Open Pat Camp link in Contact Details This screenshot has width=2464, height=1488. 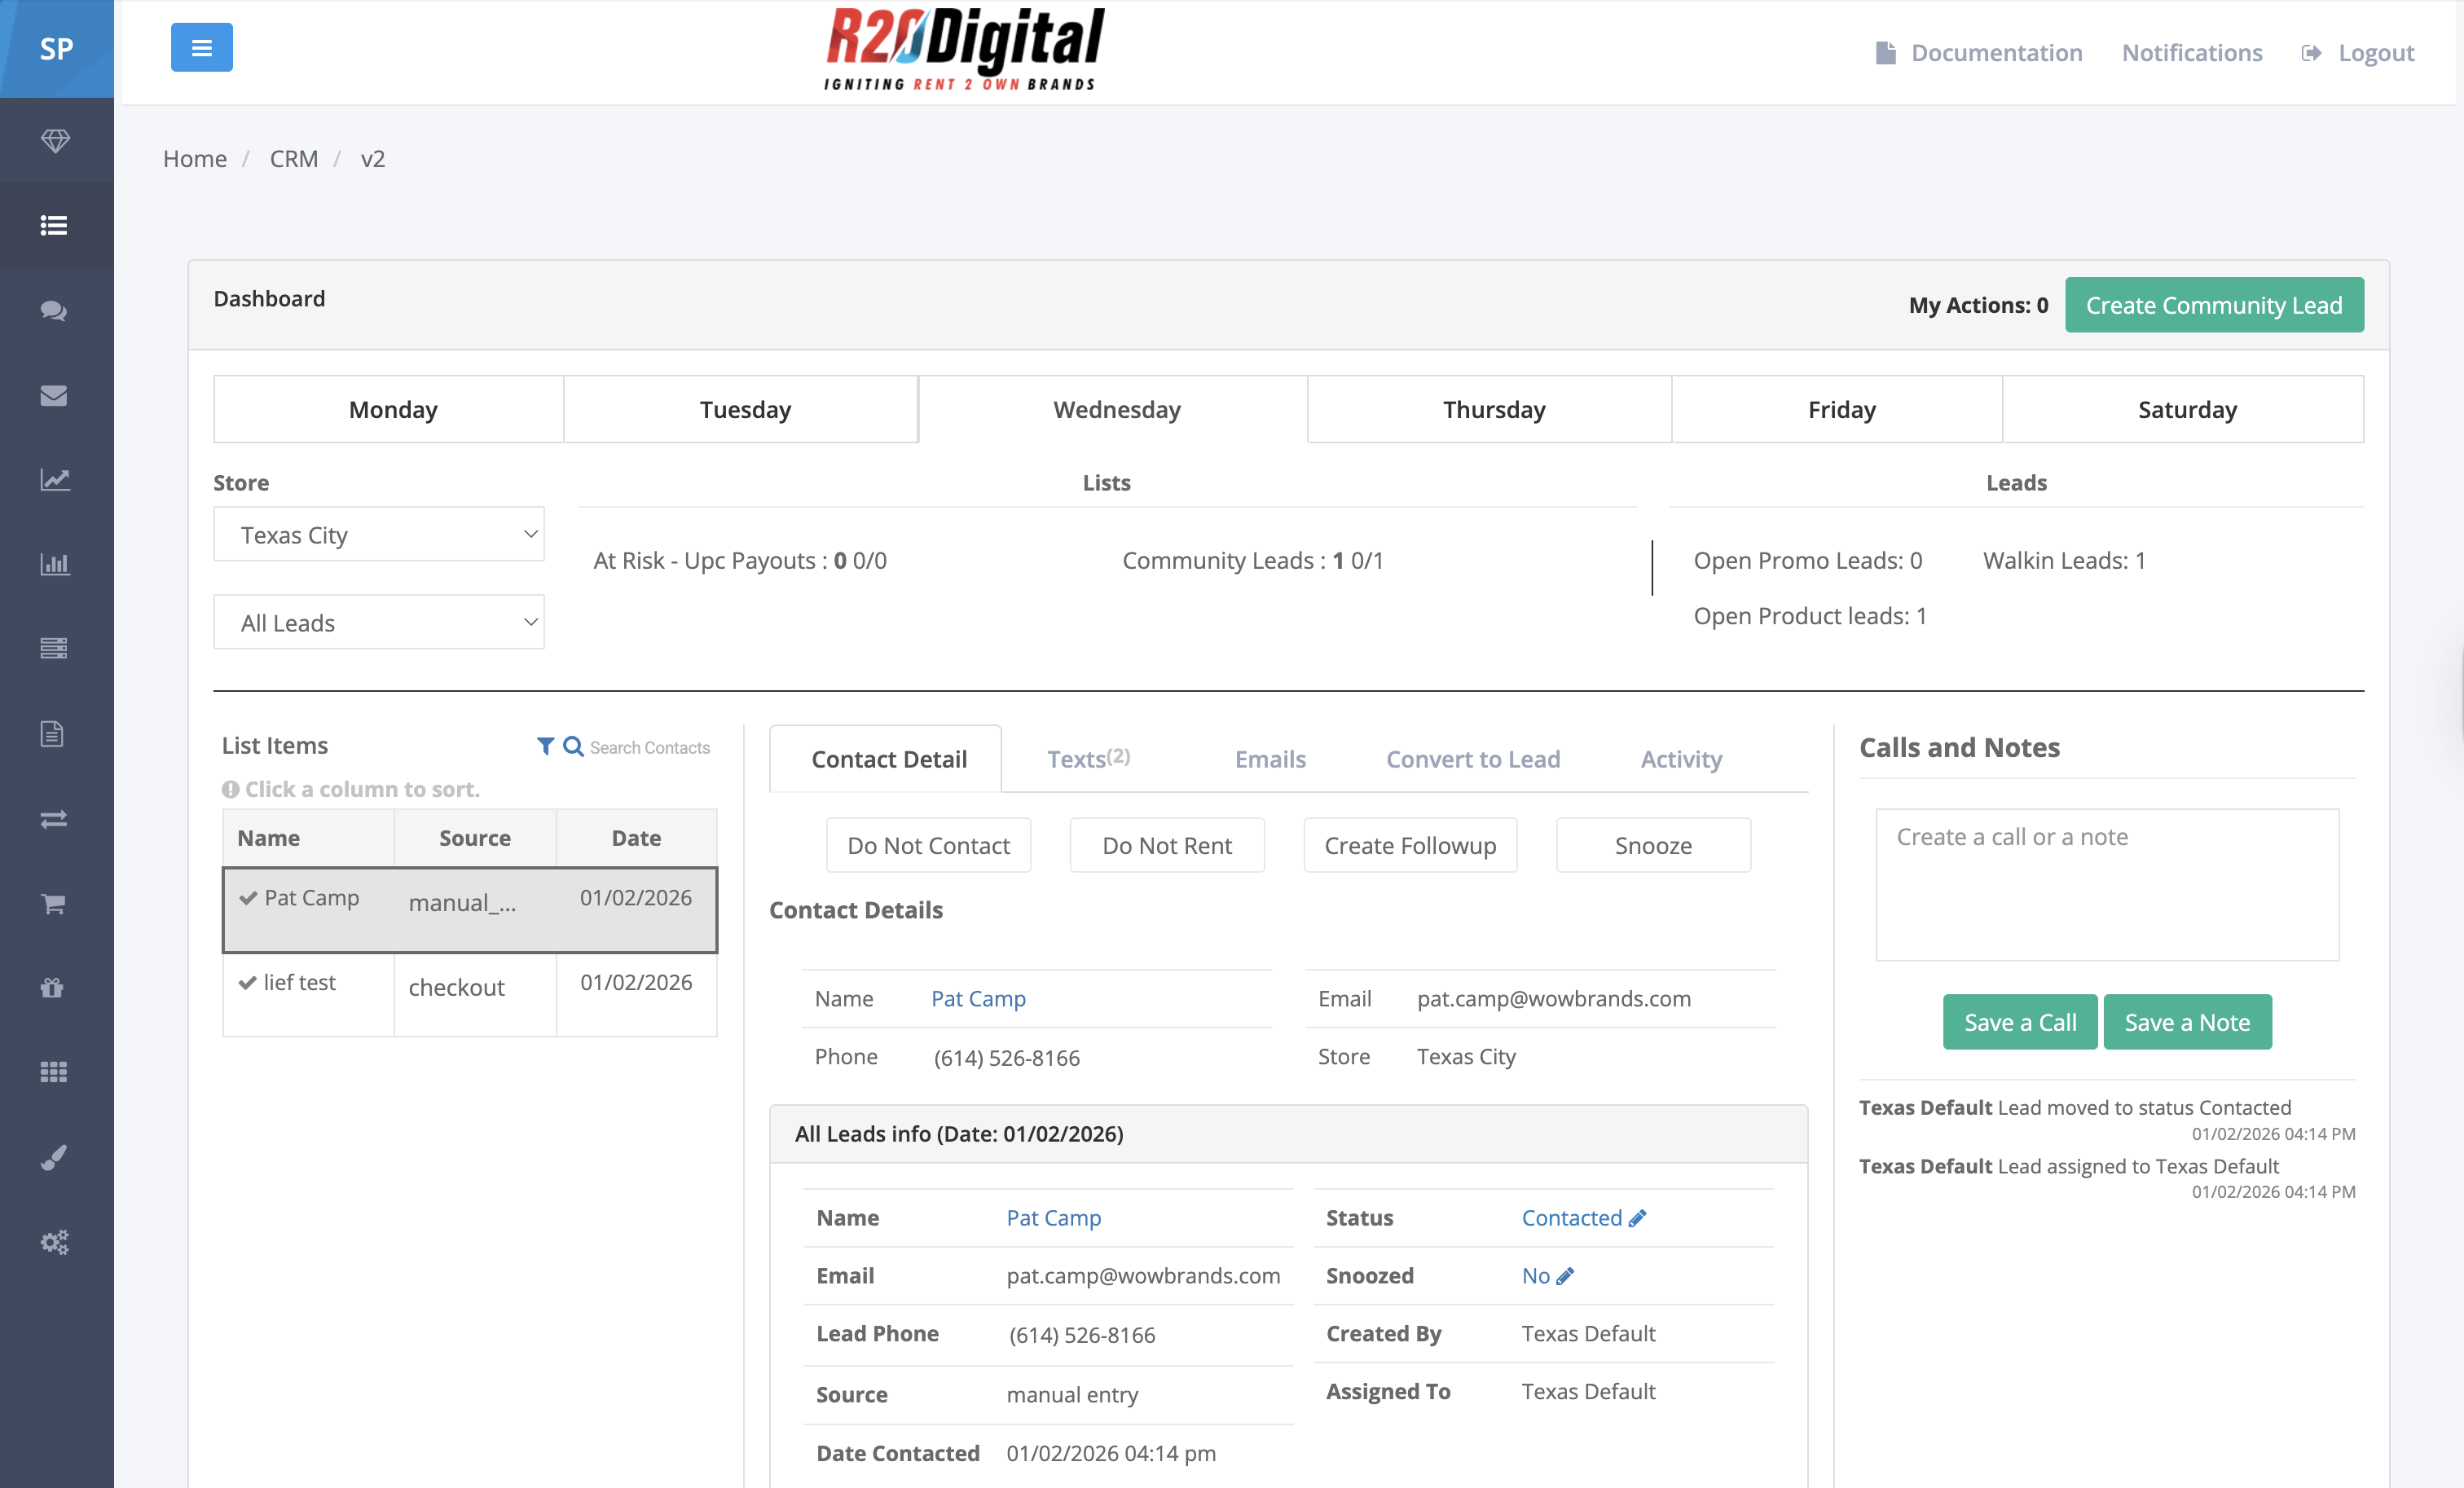pos(978,998)
